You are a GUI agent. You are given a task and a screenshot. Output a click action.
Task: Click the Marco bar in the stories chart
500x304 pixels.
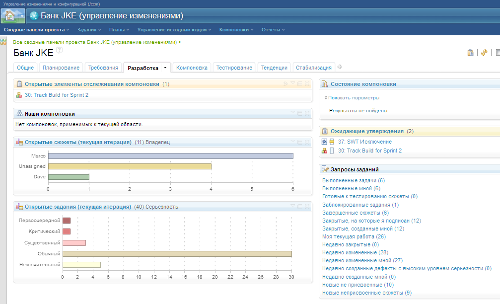(171, 156)
